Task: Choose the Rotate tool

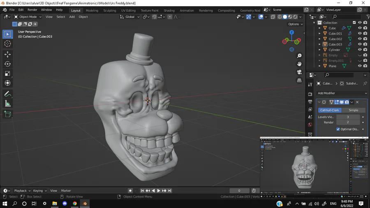Action: (7, 64)
